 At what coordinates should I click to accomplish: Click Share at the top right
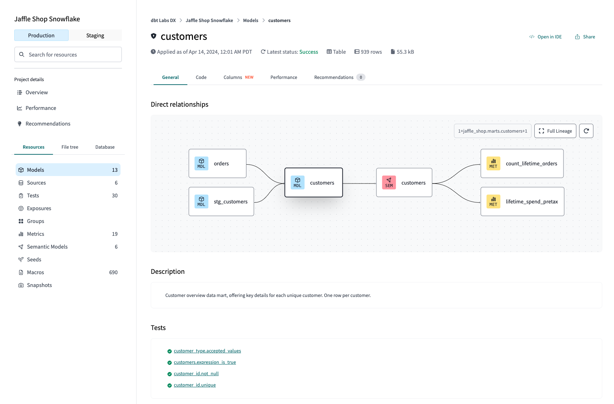pyautogui.click(x=585, y=37)
